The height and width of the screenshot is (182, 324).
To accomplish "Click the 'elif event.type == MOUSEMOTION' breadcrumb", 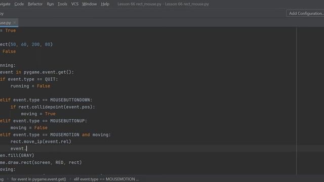I will point(106,179).
